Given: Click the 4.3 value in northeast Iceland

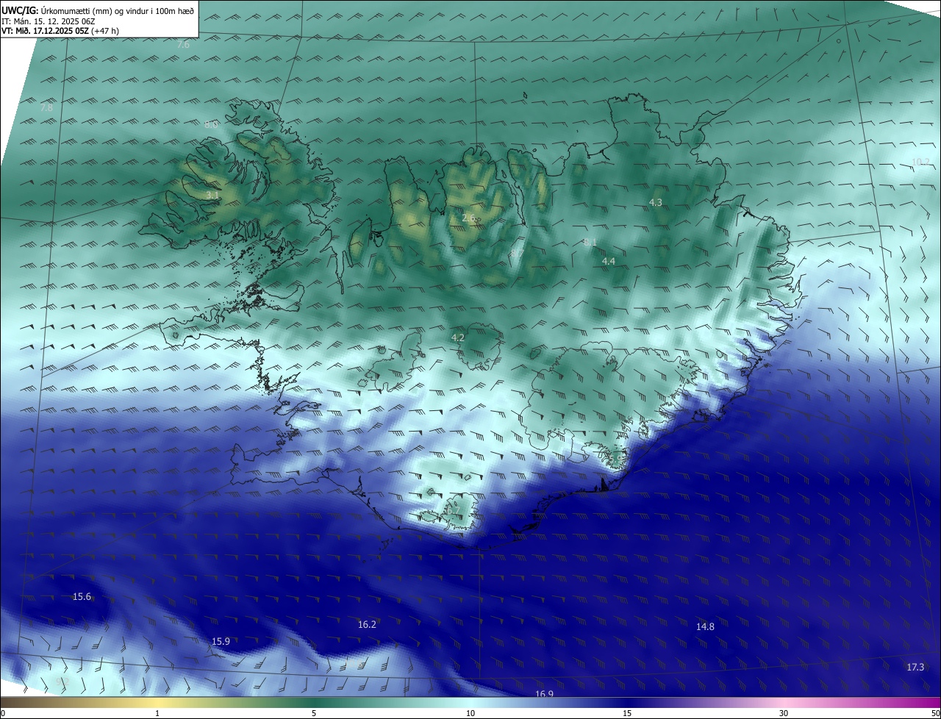Looking at the screenshot, I should tap(656, 202).
